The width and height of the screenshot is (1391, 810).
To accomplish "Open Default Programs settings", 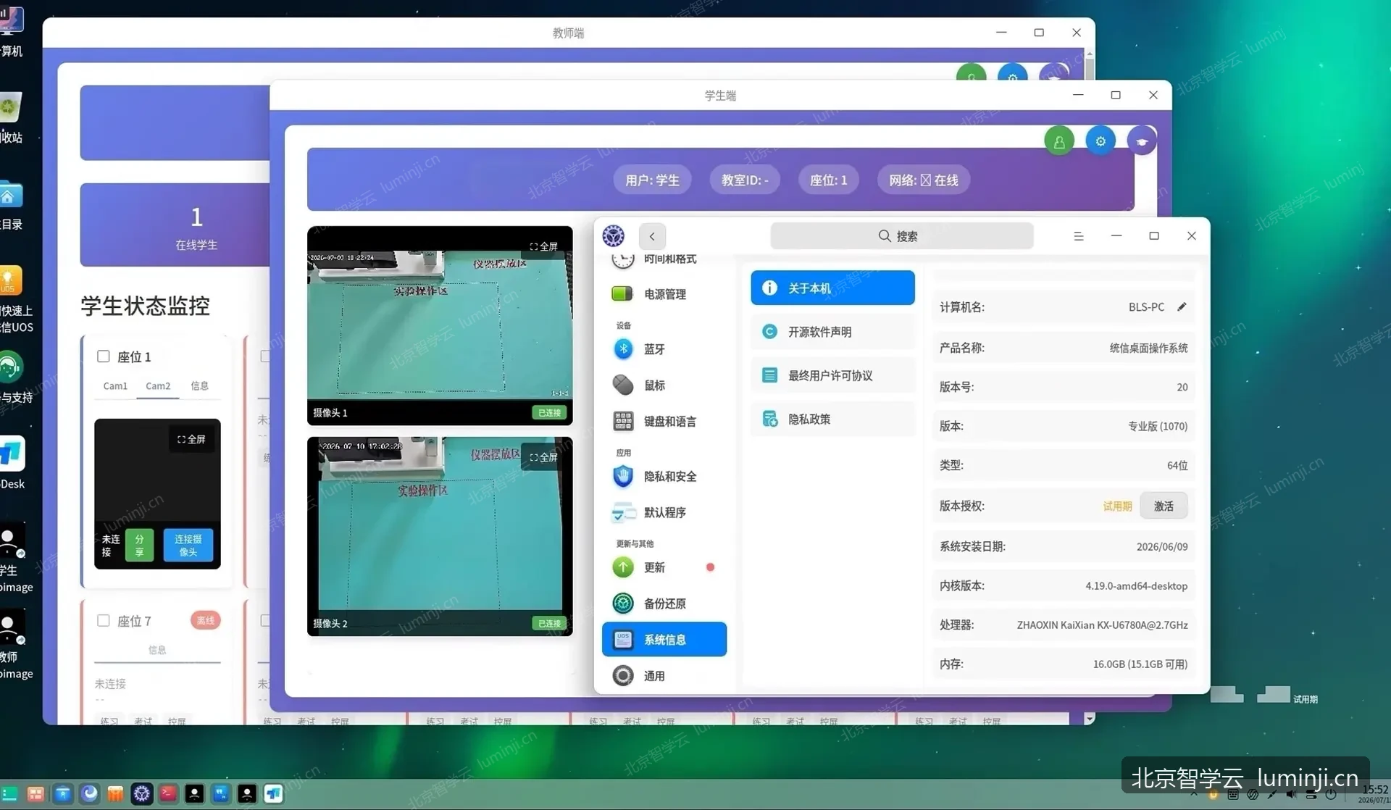I will [664, 513].
